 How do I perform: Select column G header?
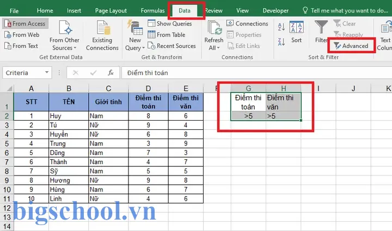pos(248,88)
